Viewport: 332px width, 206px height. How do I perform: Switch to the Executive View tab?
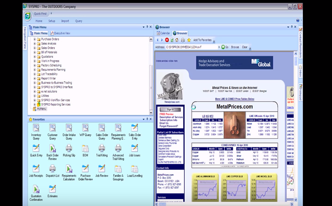61,33
